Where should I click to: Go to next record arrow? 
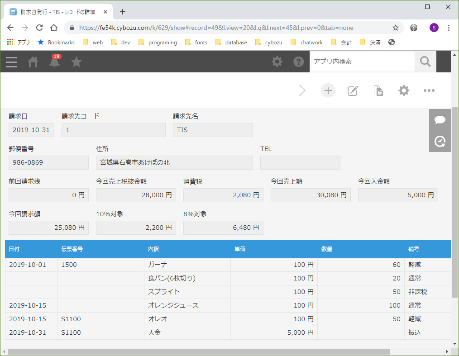[302, 90]
